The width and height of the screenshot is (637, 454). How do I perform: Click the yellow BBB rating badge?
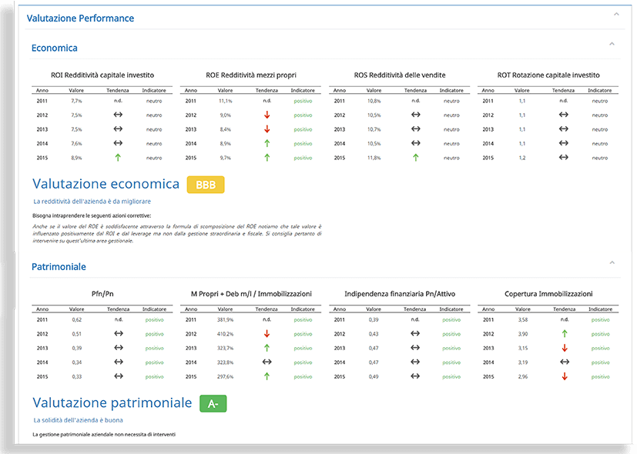click(x=206, y=185)
